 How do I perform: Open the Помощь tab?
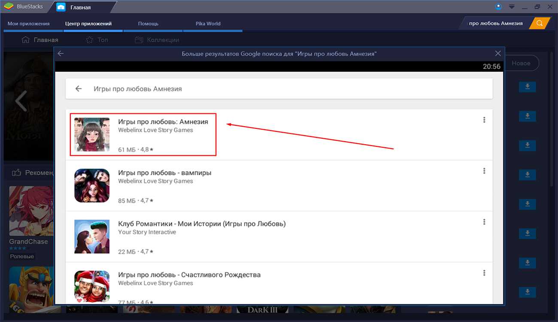pos(148,24)
